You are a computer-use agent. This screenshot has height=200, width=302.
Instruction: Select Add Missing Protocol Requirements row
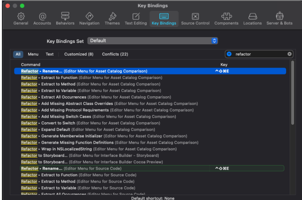click(x=150, y=110)
